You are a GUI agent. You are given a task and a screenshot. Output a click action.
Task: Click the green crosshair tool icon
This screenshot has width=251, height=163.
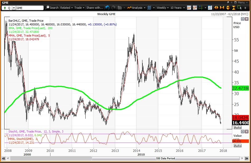[x=201, y=8]
